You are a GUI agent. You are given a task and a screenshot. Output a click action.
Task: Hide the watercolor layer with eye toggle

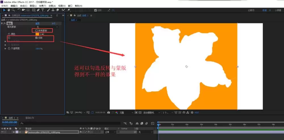pos(2,132)
